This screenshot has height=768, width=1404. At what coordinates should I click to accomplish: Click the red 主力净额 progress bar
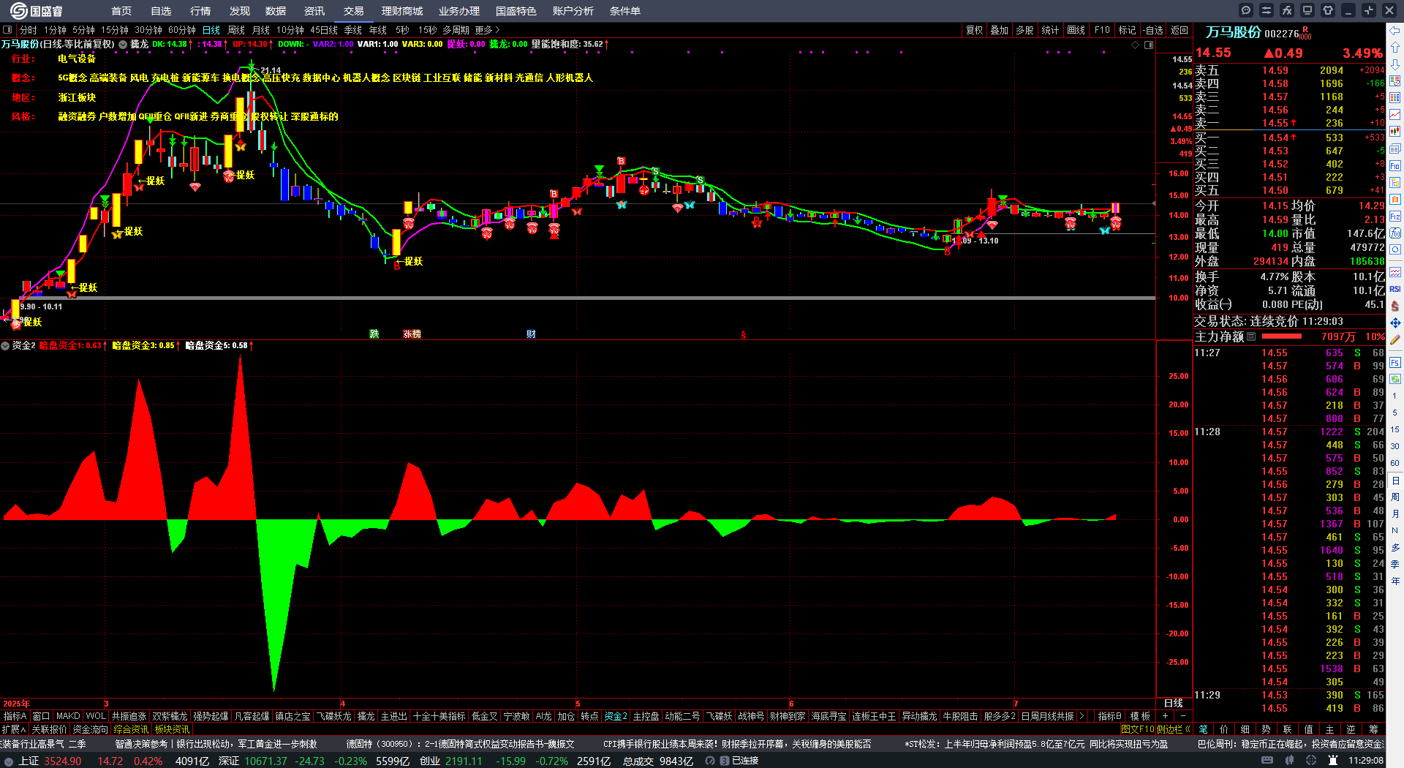[1282, 336]
